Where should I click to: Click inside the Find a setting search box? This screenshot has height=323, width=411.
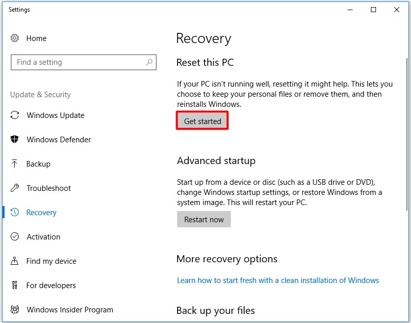click(76, 62)
